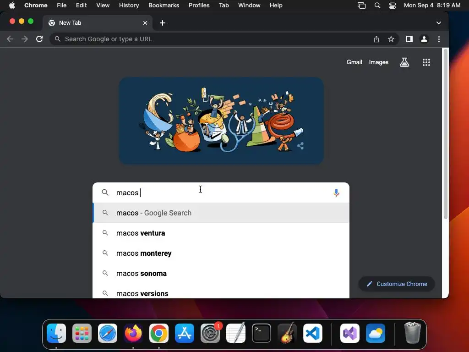Click the forward navigation arrow

(x=25, y=39)
